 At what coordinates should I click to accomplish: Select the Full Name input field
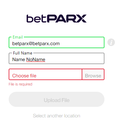(57, 58)
